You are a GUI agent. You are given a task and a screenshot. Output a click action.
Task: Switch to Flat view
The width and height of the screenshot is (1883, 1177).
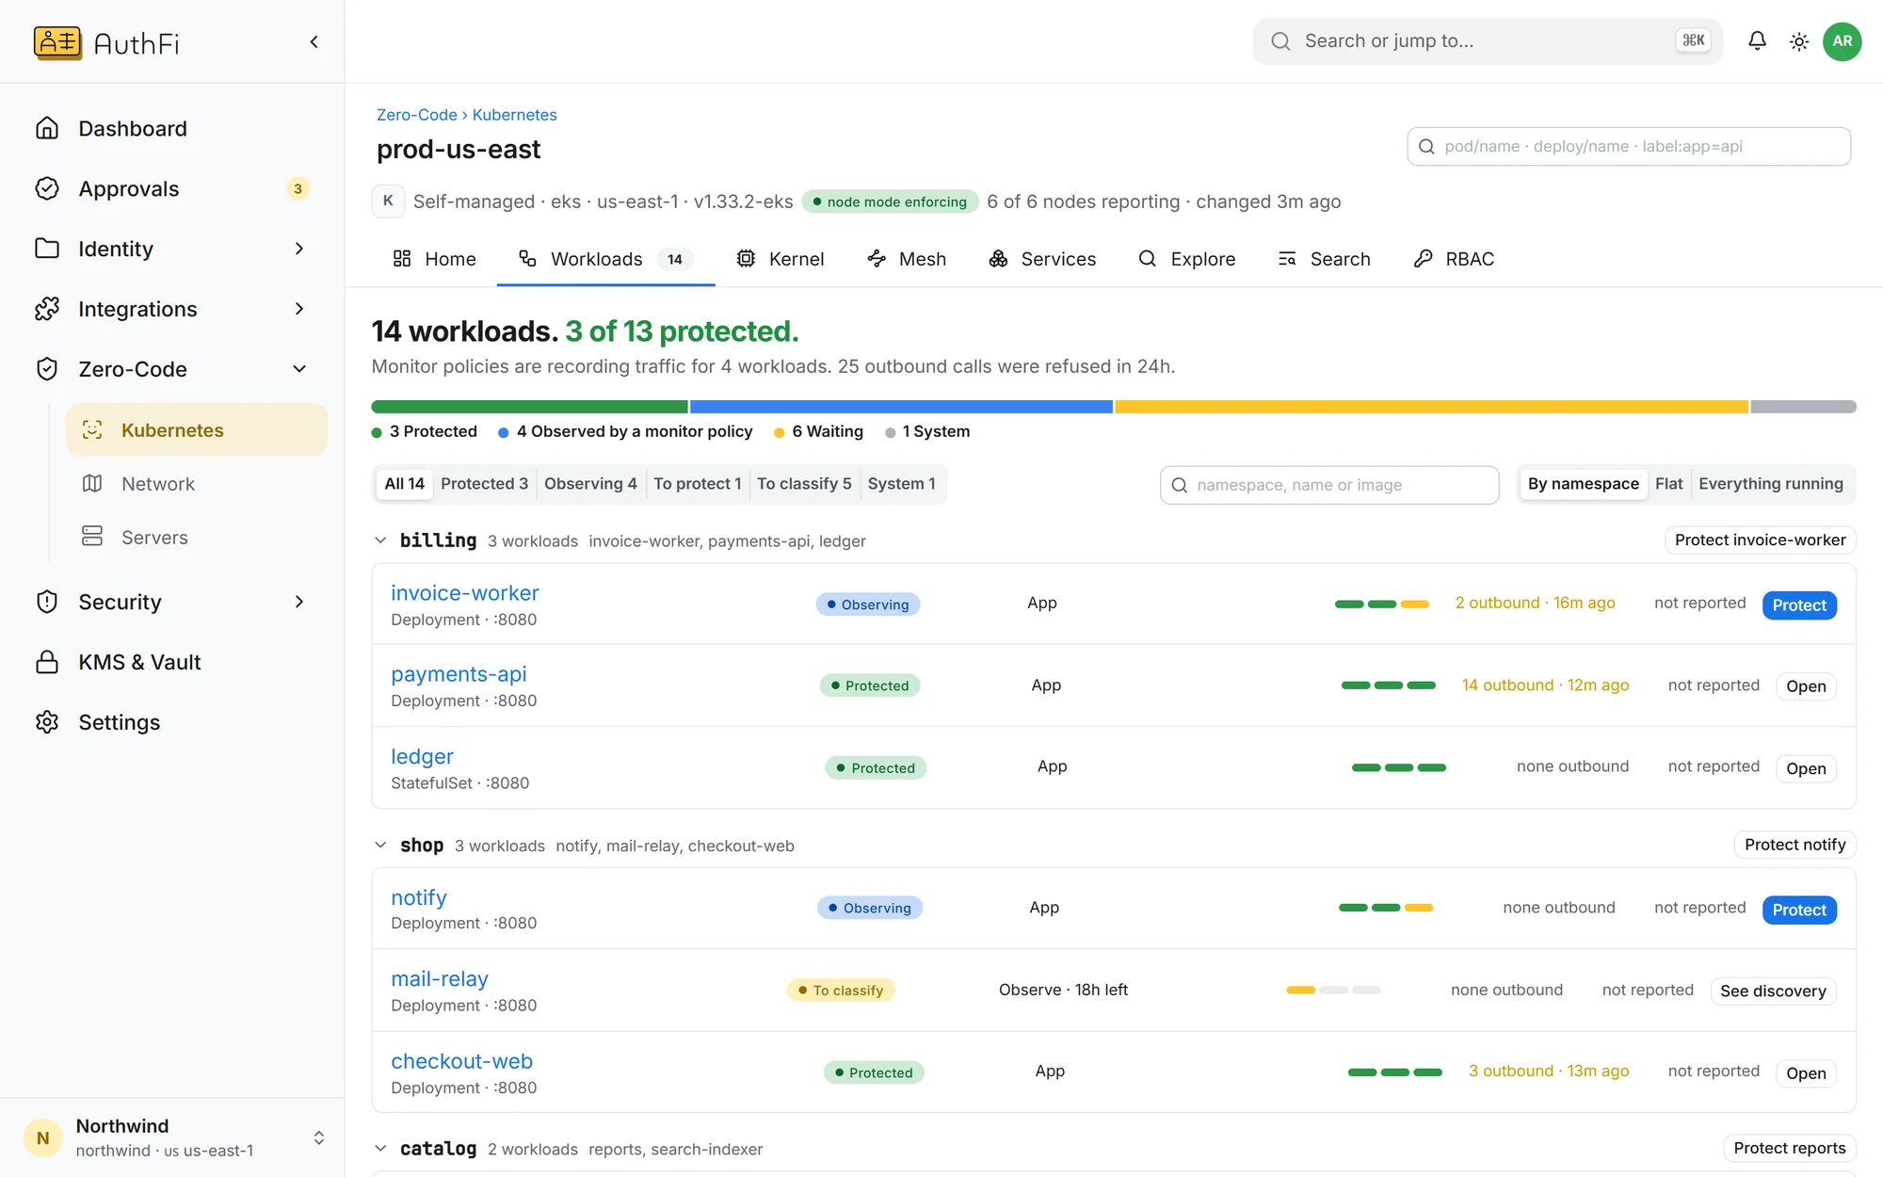pos(1668,484)
